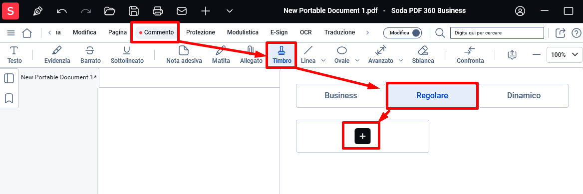Undo the last action

[x=62, y=11]
